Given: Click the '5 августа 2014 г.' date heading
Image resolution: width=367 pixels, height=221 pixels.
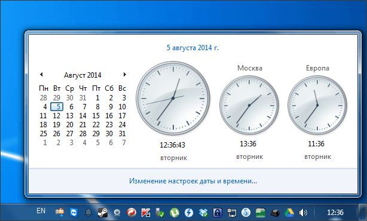Looking at the screenshot, I should 192,48.
